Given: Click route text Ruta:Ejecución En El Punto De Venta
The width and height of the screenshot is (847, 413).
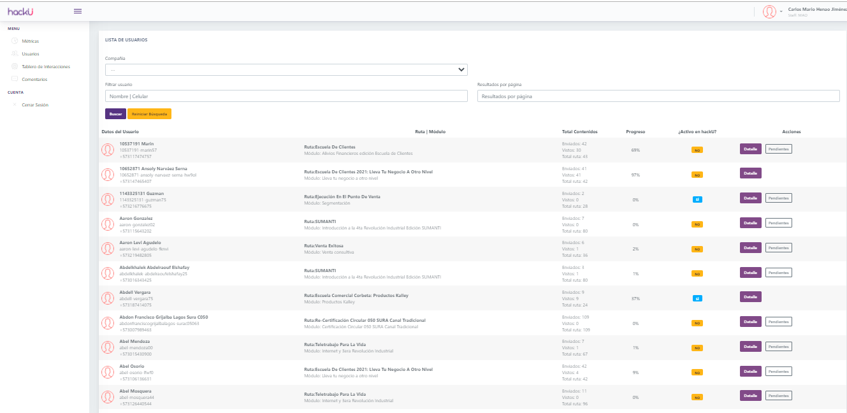Looking at the screenshot, I should (342, 196).
